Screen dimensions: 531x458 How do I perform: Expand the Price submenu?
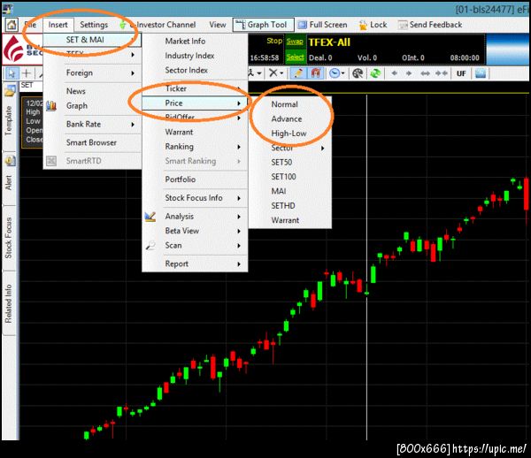click(195, 103)
